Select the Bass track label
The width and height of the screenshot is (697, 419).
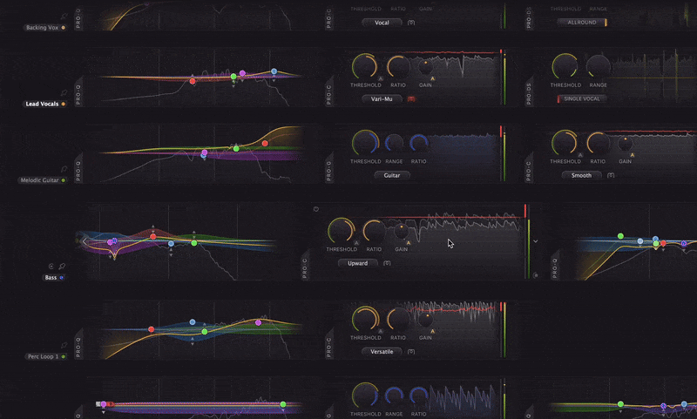click(51, 278)
